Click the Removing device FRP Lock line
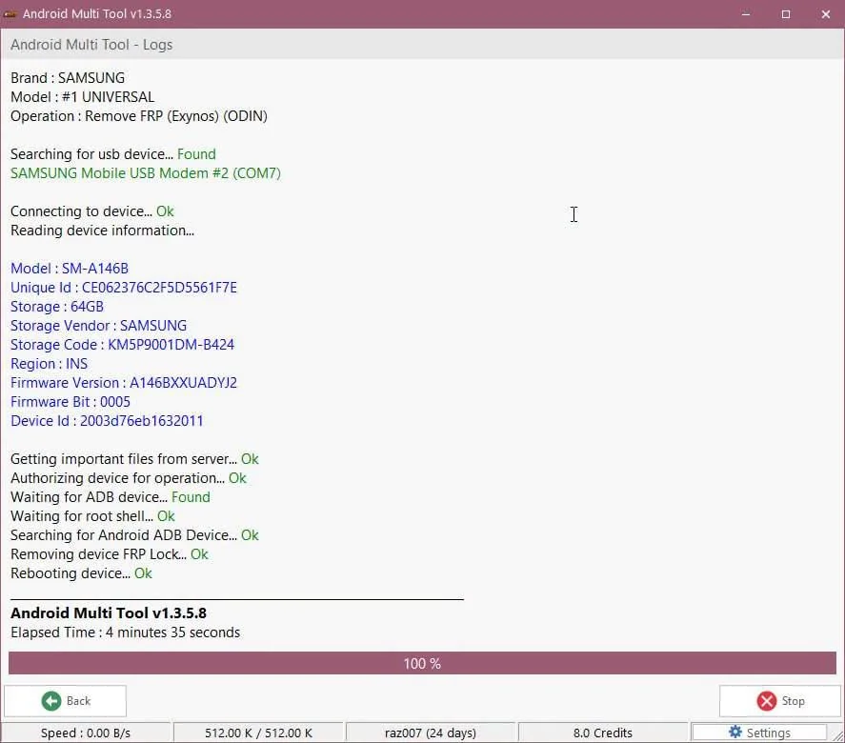845x743 pixels. click(110, 554)
